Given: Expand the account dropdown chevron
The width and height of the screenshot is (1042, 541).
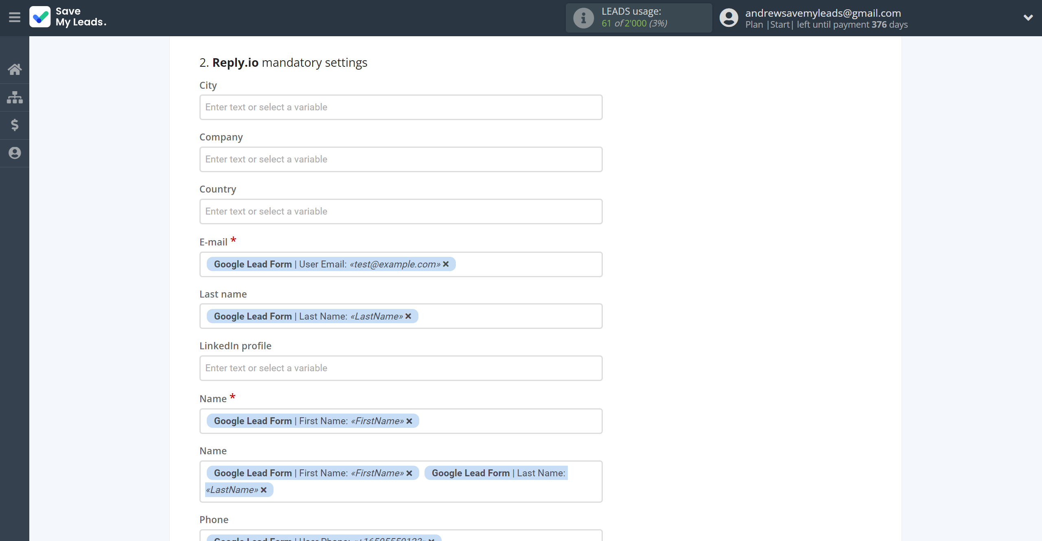Looking at the screenshot, I should pyautogui.click(x=1028, y=18).
